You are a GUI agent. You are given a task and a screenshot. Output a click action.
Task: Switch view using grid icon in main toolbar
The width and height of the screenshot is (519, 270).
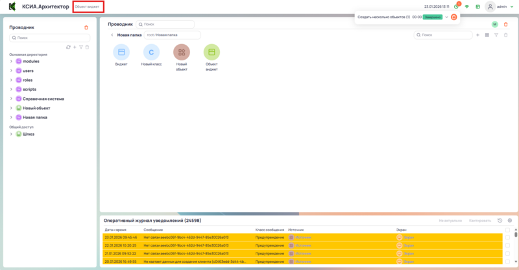tap(487, 35)
